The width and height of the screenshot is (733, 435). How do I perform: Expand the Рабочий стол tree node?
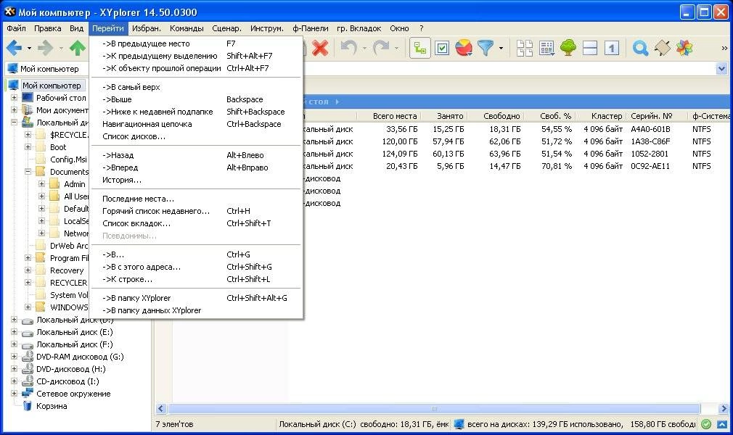(x=14, y=98)
